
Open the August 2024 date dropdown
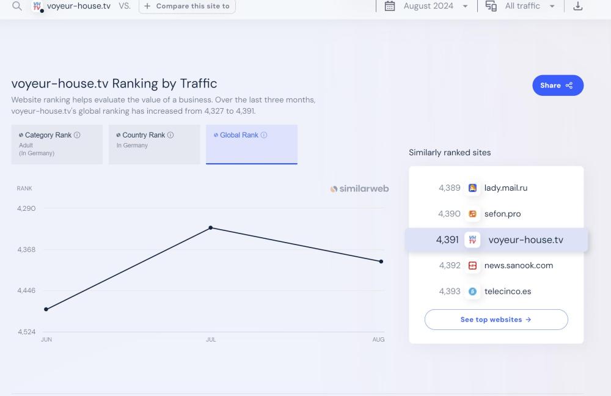pos(435,6)
